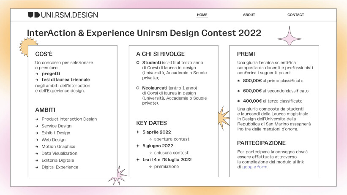347x195 pixels.
Task: Open the ABOUT navigation item
Action: coord(249,15)
